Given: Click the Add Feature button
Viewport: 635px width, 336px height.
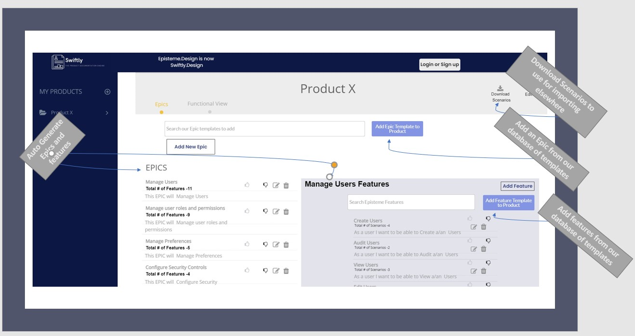Looking at the screenshot, I should click(517, 186).
